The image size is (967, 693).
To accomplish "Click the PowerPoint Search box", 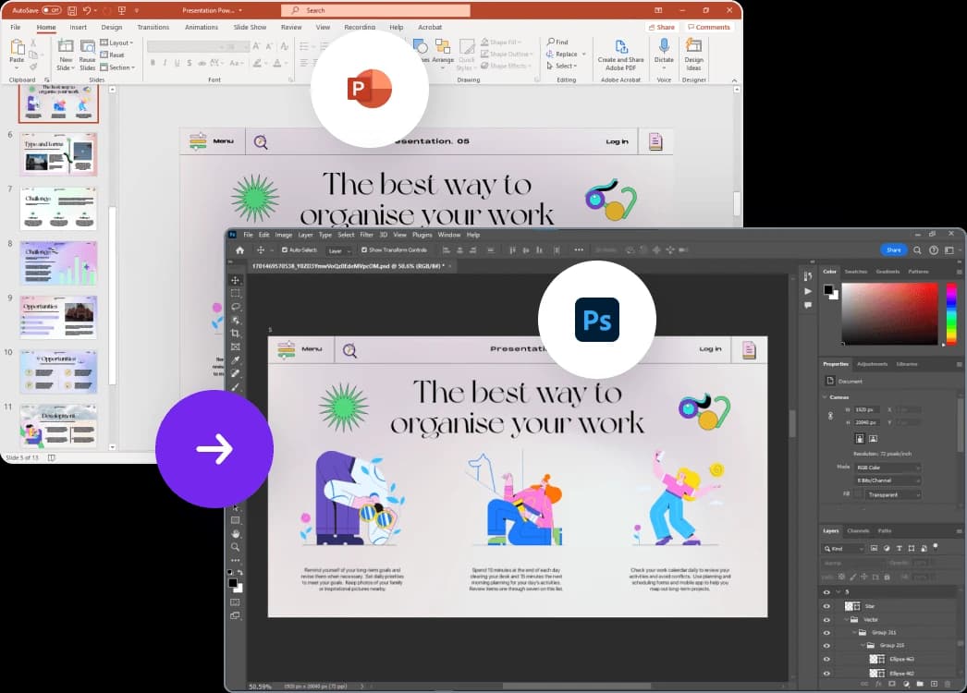I will click(x=375, y=10).
